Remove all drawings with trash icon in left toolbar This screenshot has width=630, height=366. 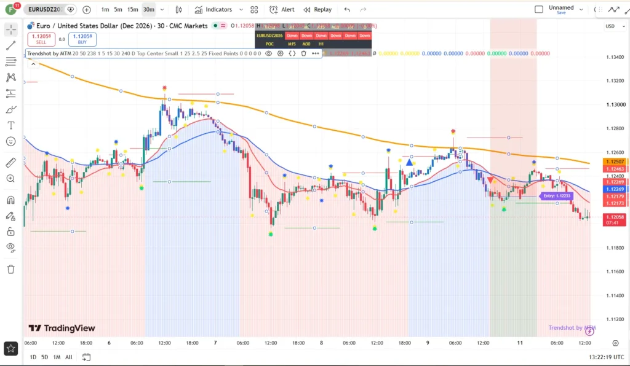(11, 269)
